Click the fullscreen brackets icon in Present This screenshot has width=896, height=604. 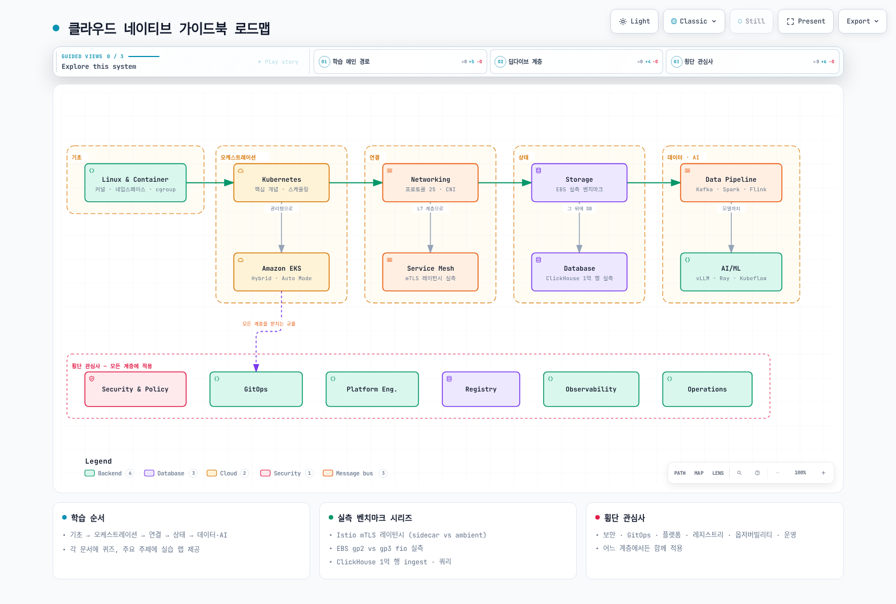tap(790, 21)
